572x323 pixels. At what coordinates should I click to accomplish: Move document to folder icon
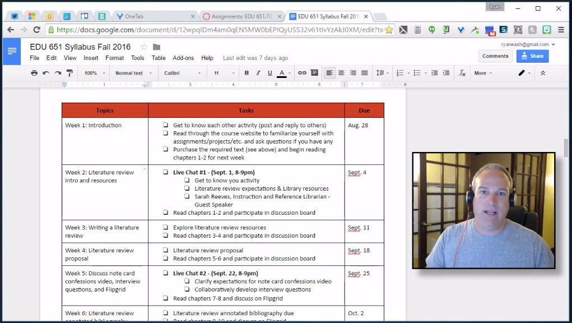(156, 47)
